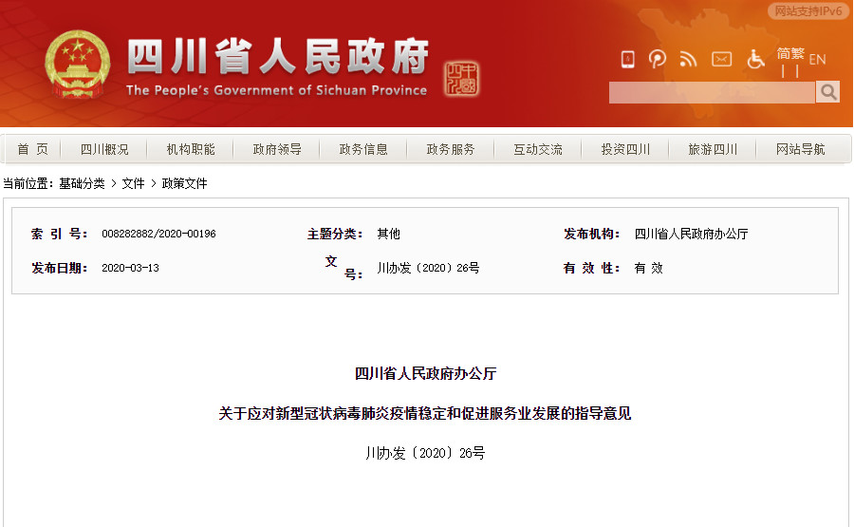Click the 基础分类 breadcrumb link
Screen dimensions: 854x527
(82, 183)
